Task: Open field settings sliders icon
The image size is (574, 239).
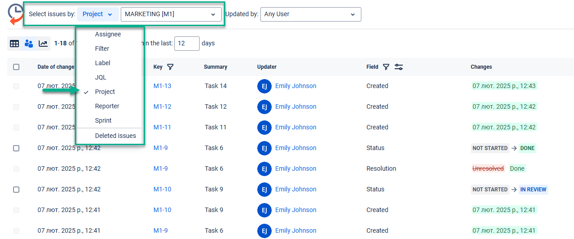Action: tap(399, 67)
